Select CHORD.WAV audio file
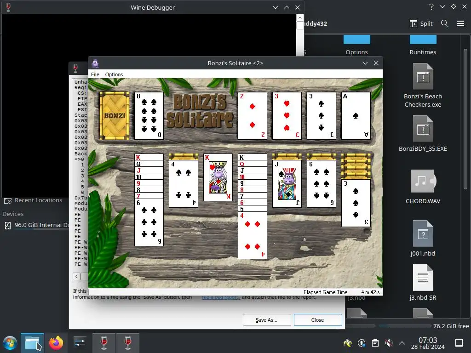The height and width of the screenshot is (353, 471). coord(423,187)
